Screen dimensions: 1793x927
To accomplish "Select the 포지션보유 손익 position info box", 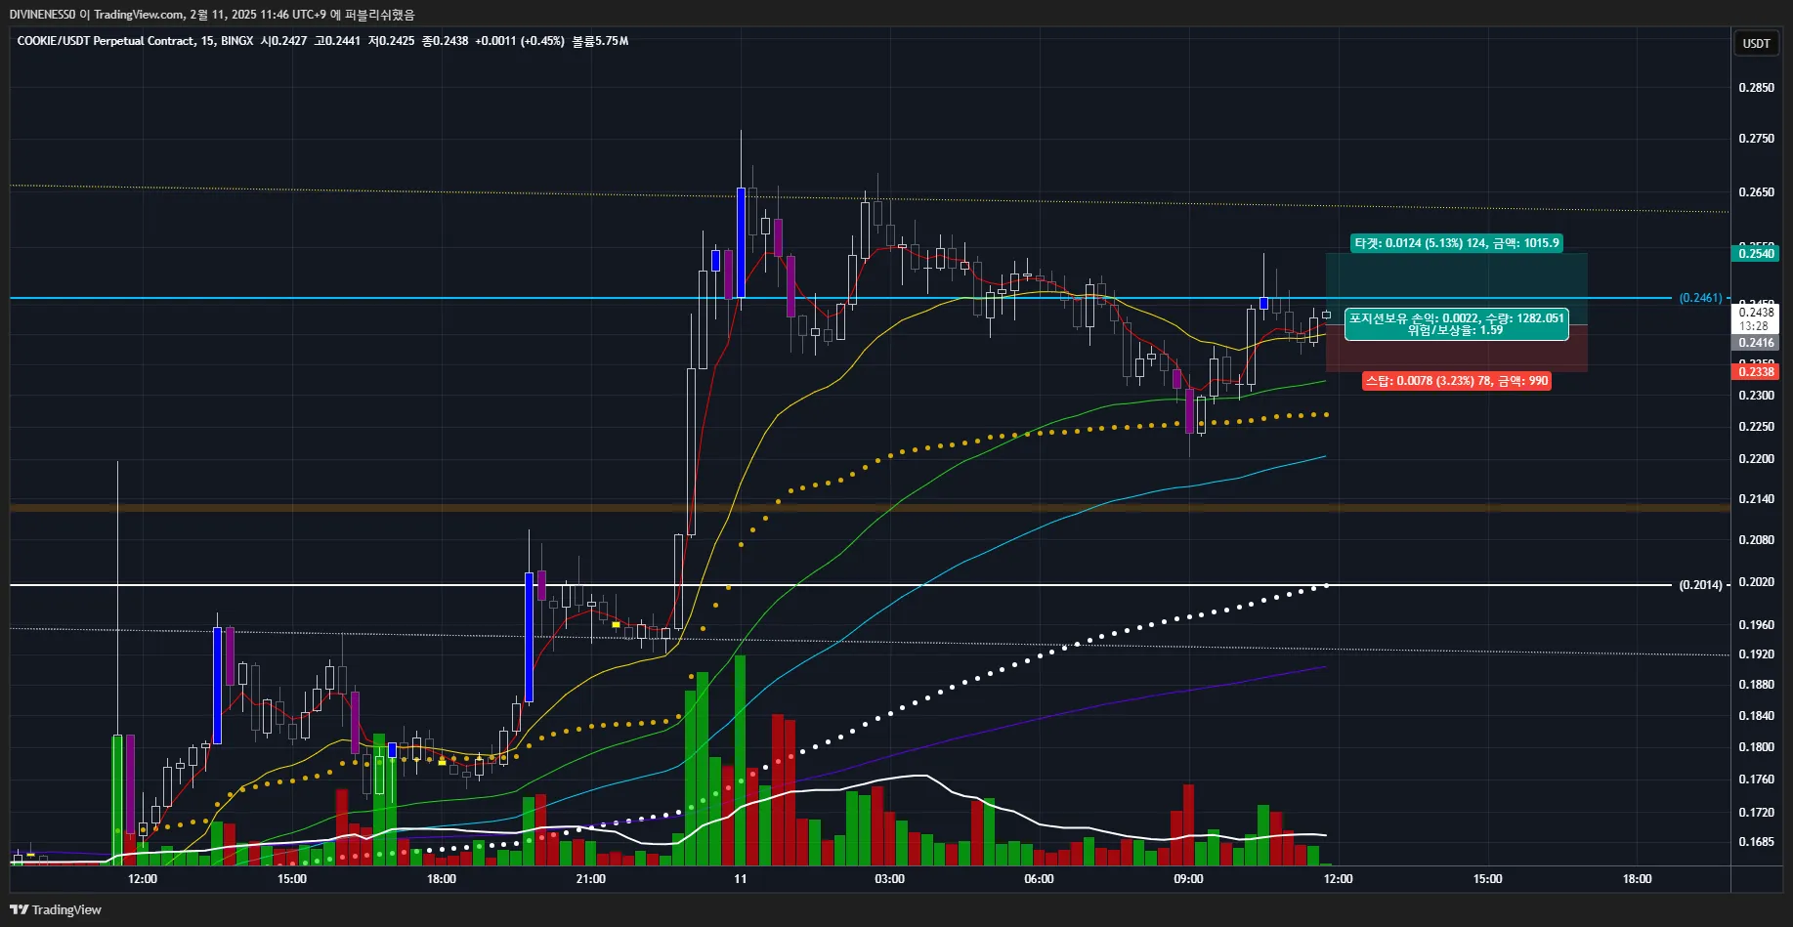I will coord(1456,324).
